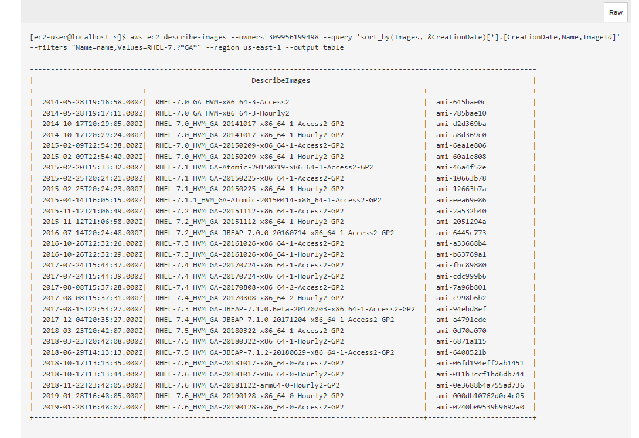Select AMI ID ami-6445c773
This screenshot has width=639, height=438.
[461, 233]
